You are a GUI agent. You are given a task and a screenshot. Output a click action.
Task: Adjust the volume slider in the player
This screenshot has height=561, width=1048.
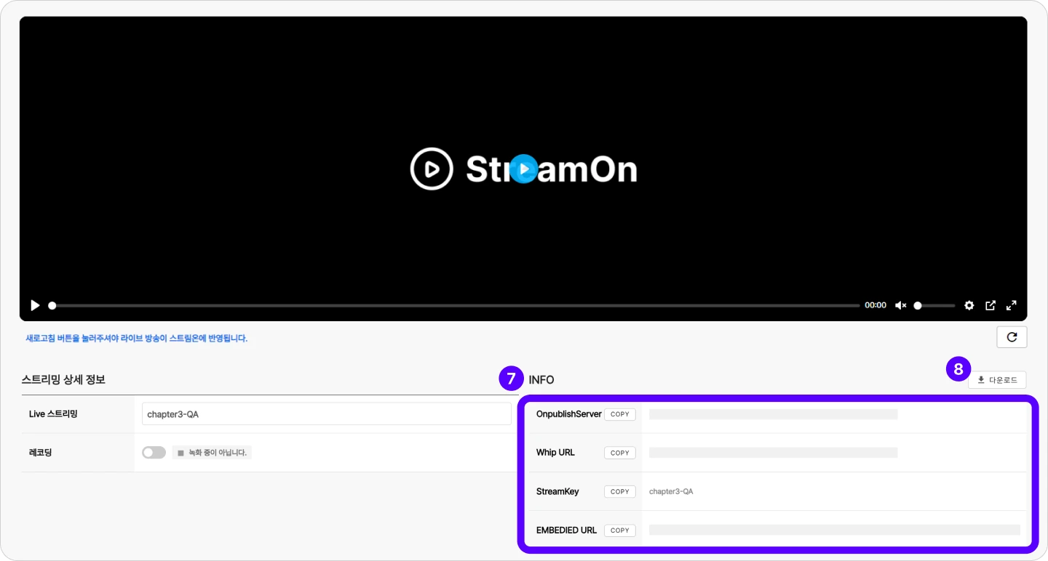coord(934,305)
